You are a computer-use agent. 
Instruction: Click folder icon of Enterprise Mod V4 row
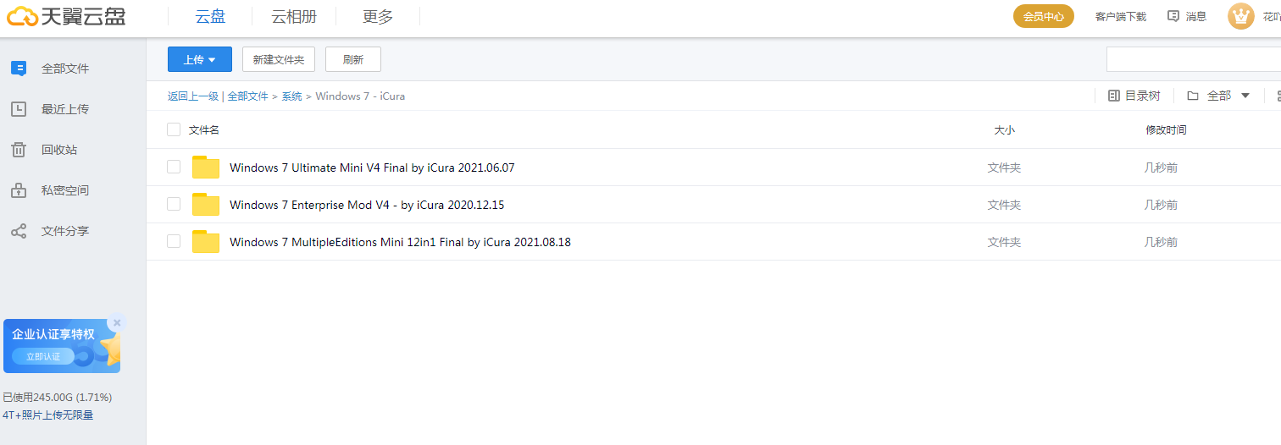[206, 205]
